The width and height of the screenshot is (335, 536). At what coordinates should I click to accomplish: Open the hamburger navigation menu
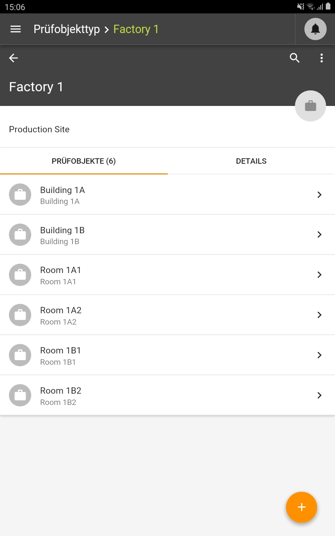[x=15, y=29]
